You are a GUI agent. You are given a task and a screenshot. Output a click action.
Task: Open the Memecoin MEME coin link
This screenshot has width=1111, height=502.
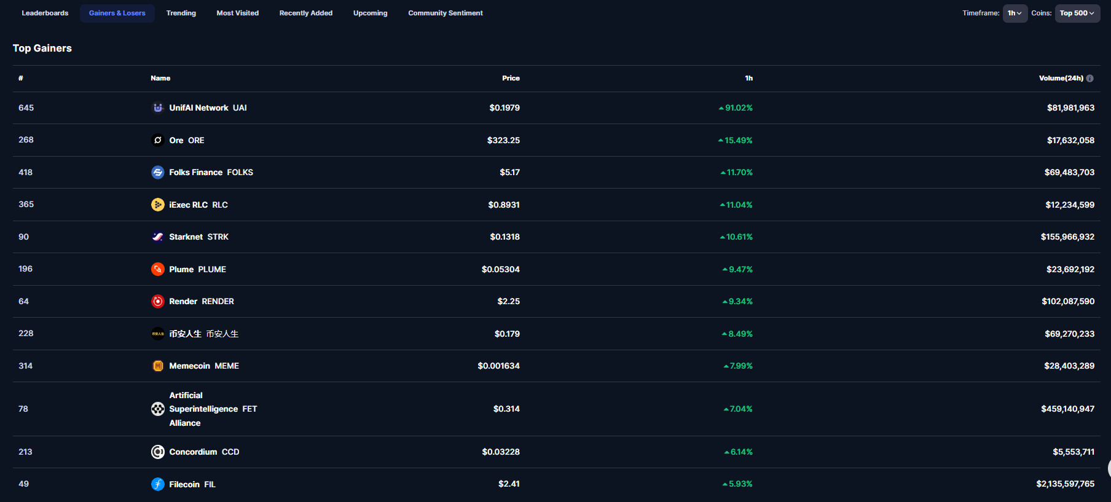pyautogui.click(x=203, y=366)
